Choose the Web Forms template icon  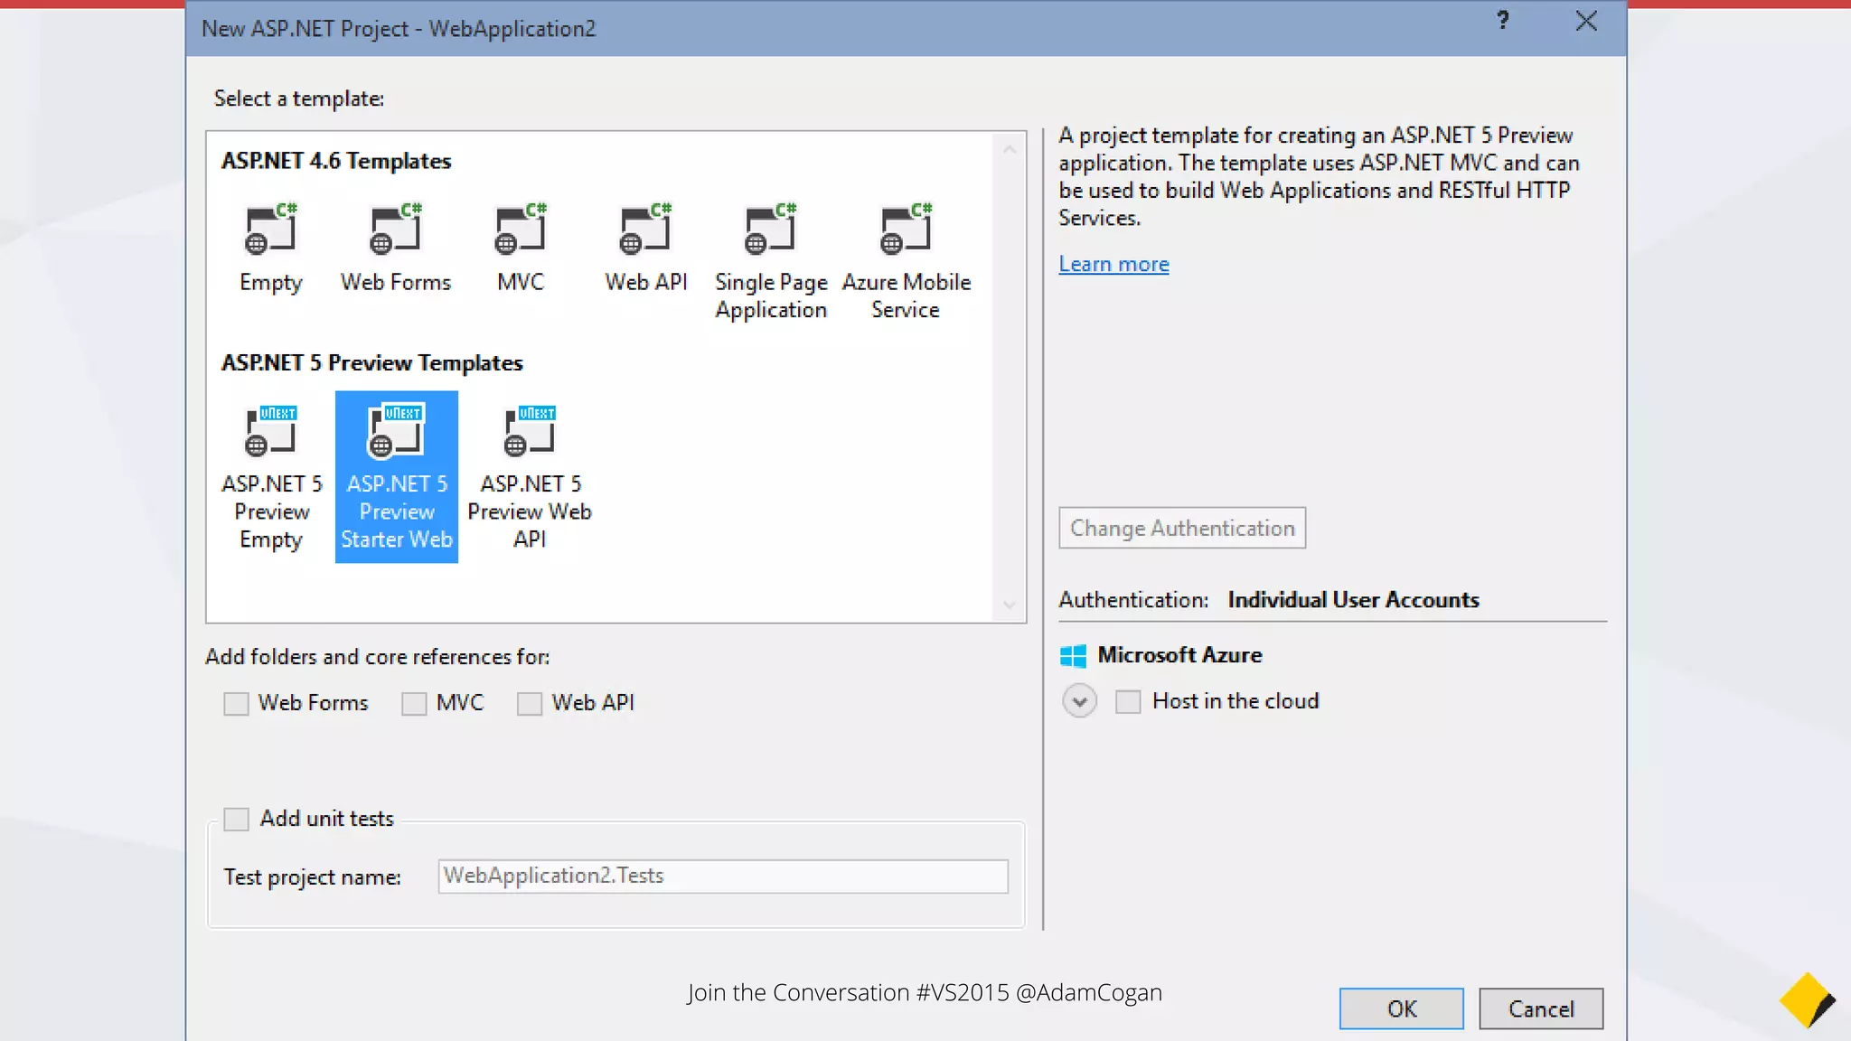(396, 229)
